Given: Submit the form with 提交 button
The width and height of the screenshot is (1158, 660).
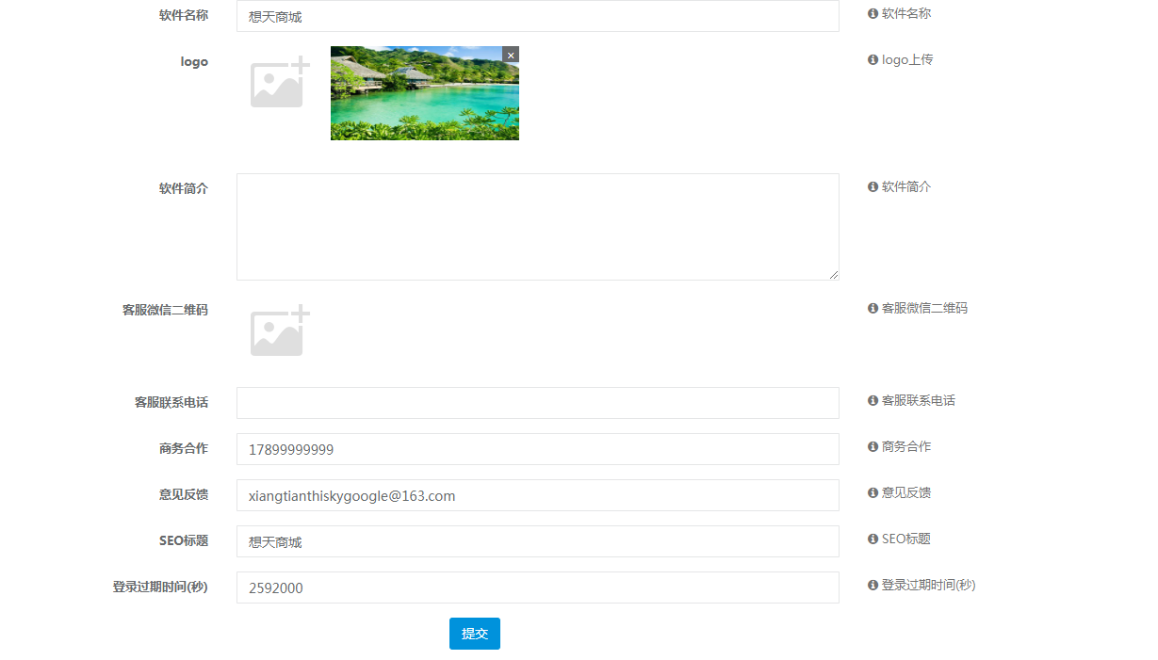Looking at the screenshot, I should click(475, 634).
